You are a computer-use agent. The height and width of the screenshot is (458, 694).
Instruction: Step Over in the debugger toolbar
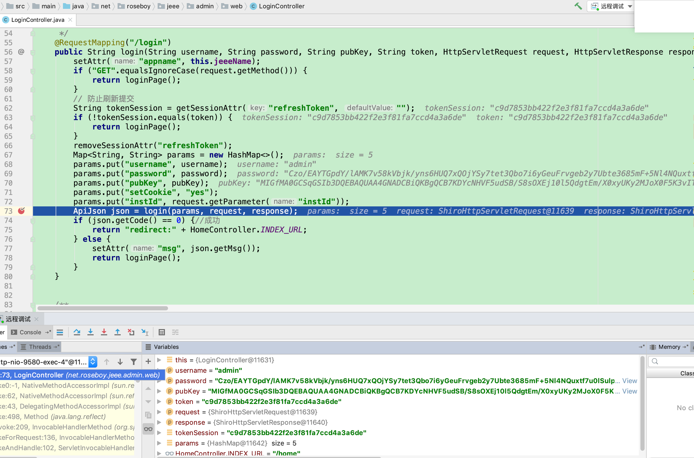pyautogui.click(x=77, y=332)
